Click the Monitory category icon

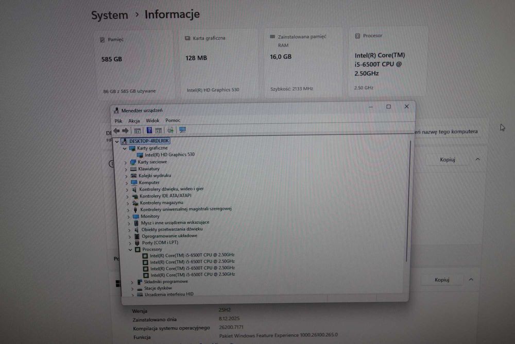pyautogui.click(x=135, y=217)
